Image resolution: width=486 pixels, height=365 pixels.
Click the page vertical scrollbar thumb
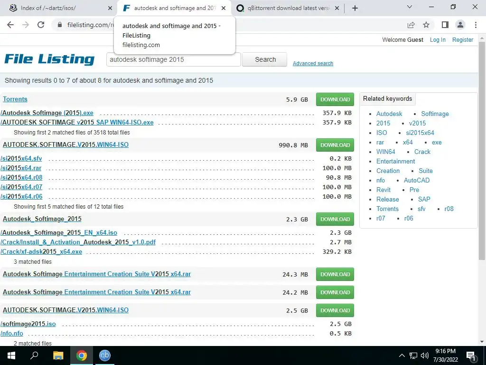pyautogui.click(x=482, y=151)
